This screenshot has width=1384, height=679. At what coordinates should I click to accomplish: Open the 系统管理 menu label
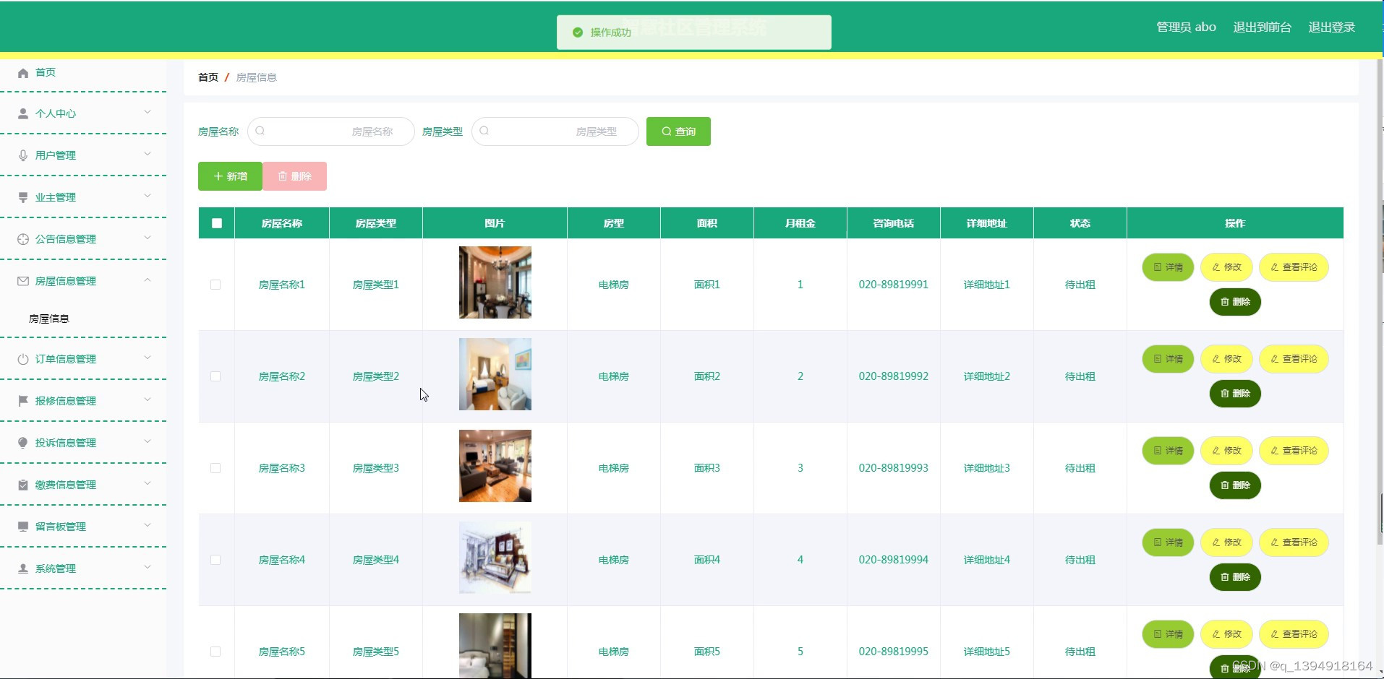56,568
